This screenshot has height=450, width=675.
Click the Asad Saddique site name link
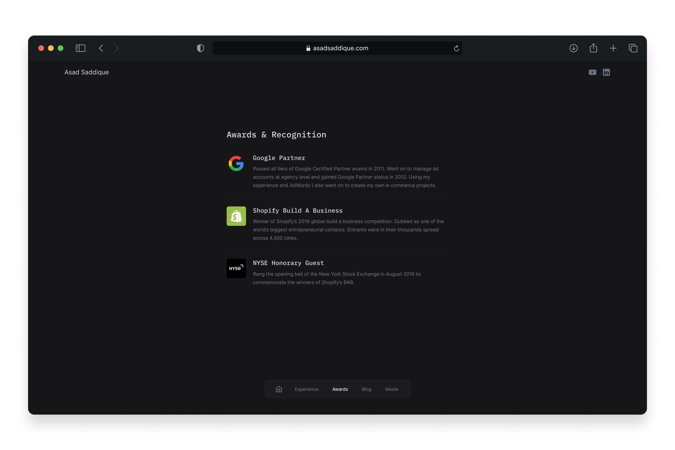click(86, 72)
